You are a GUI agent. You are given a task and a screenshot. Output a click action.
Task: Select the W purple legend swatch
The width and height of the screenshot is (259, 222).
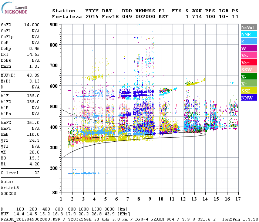[x=247, y=48]
